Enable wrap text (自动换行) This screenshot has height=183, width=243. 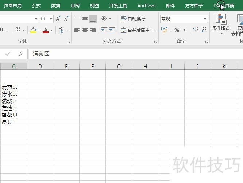coord(133,19)
